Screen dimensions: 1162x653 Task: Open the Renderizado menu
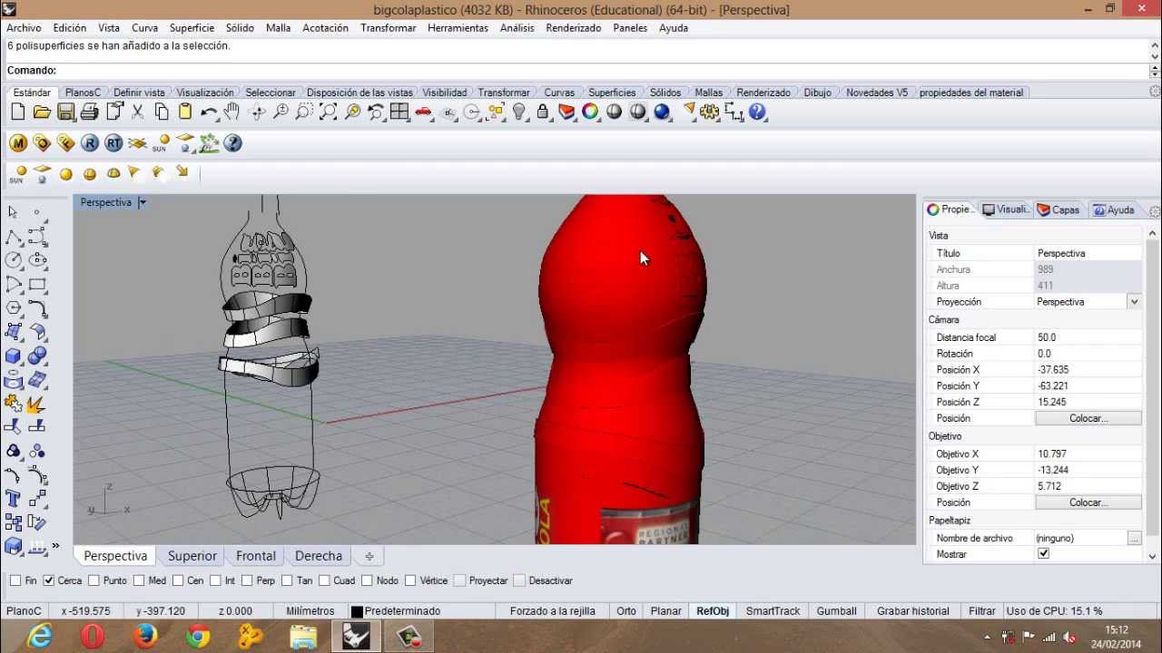click(573, 28)
